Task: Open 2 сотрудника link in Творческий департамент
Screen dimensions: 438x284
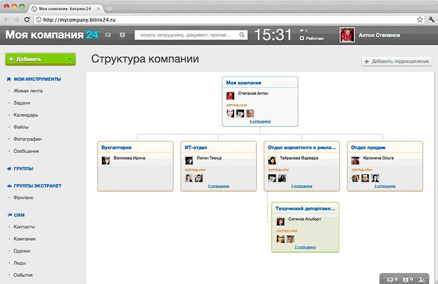Action: (x=305, y=247)
